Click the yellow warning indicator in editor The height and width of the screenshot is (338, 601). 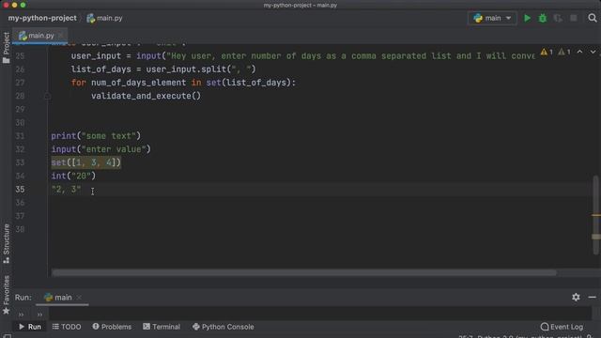[547, 52]
